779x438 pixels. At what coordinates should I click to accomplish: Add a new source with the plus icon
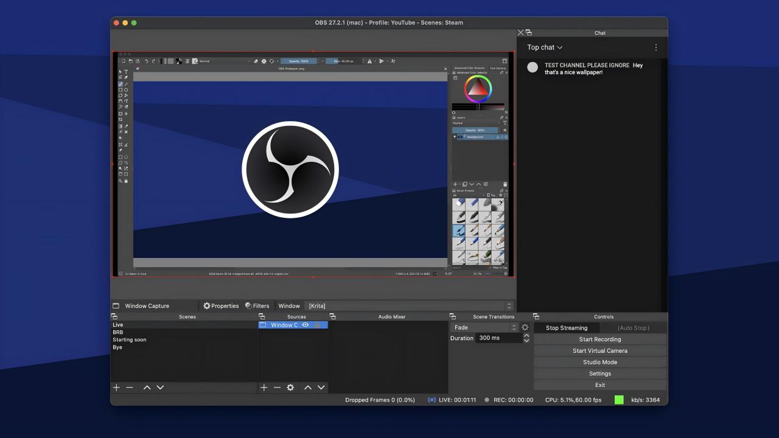[264, 388]
